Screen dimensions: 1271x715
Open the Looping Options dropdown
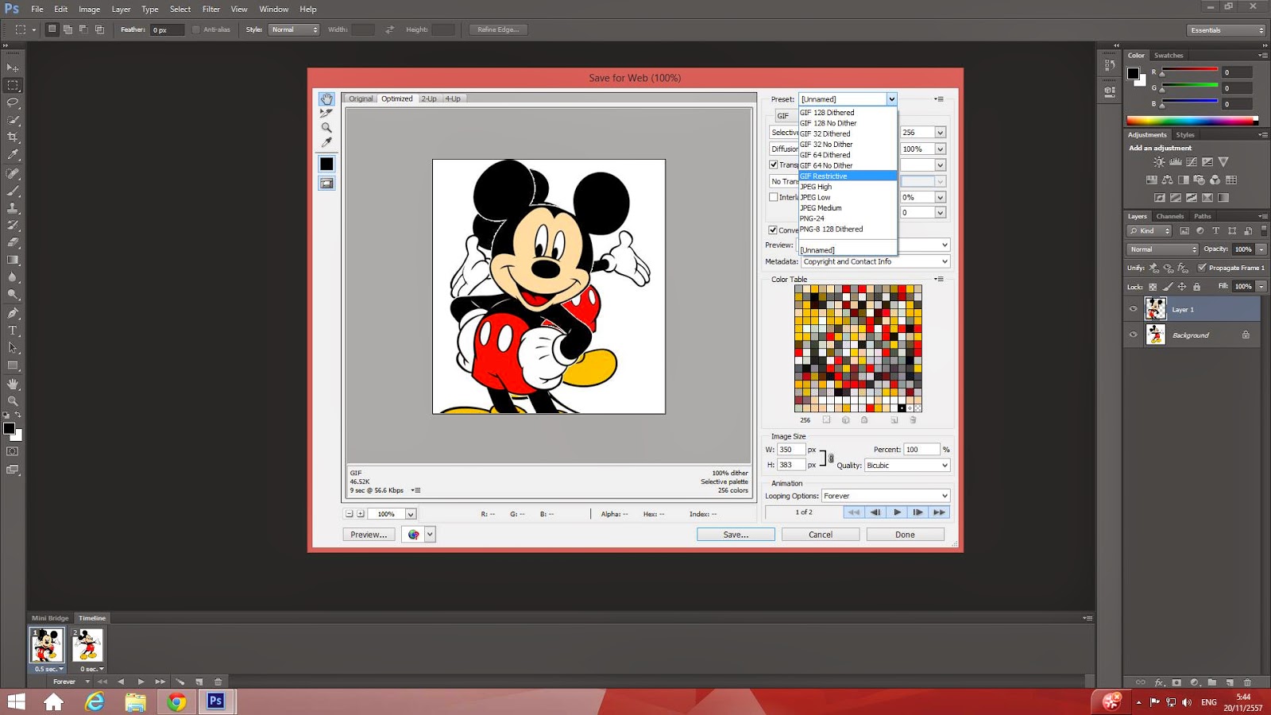(886, 496)
